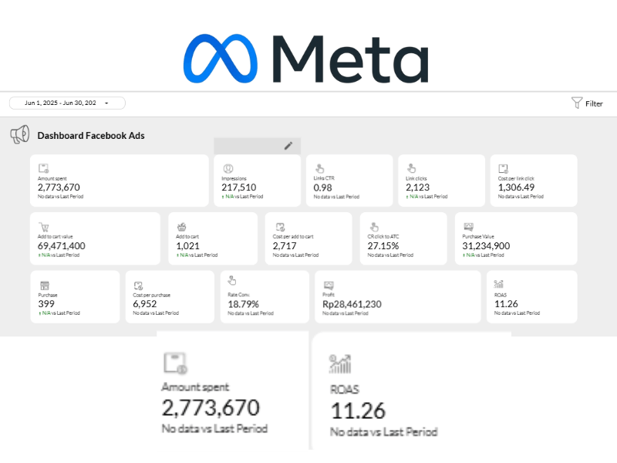
Task: Click the Add to cart value cart icon
Action: tap(44, 227)
